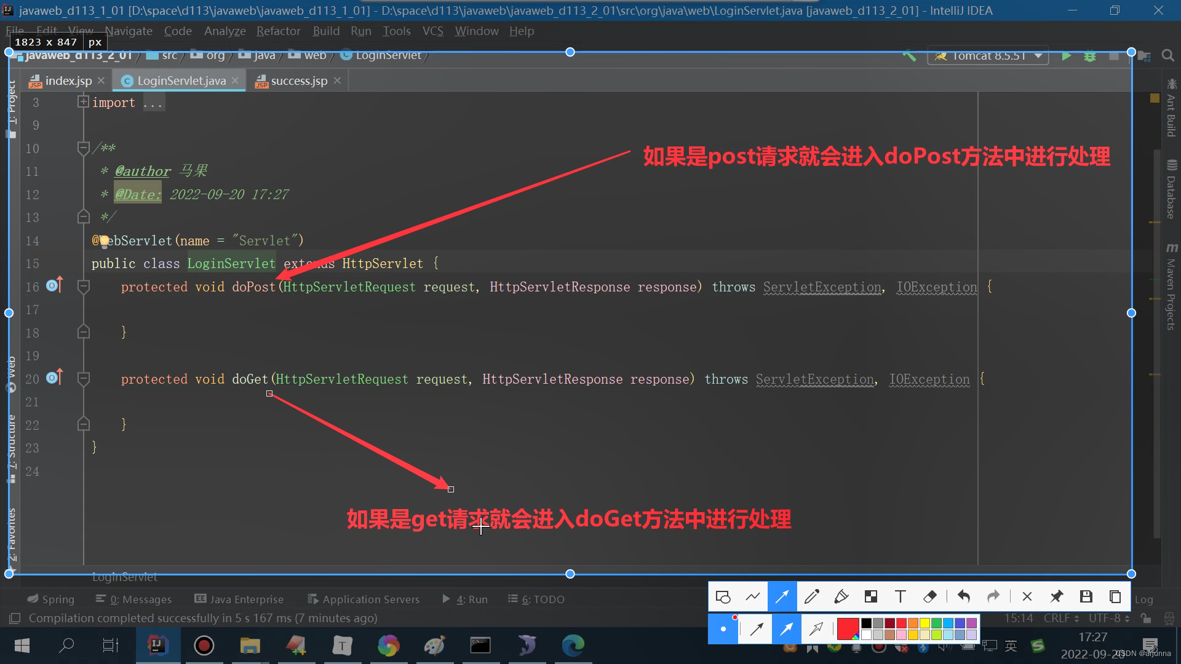This screenshot has width=1181, height=664.
Task: Open the CRLF line separator selector
Action: [1061, 618]
